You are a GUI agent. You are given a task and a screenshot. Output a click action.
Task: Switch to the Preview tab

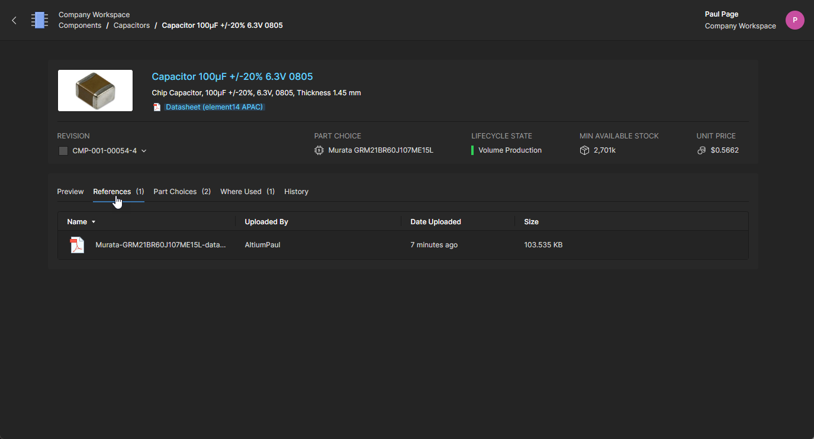pyautogui.click(x=70, y=192)
